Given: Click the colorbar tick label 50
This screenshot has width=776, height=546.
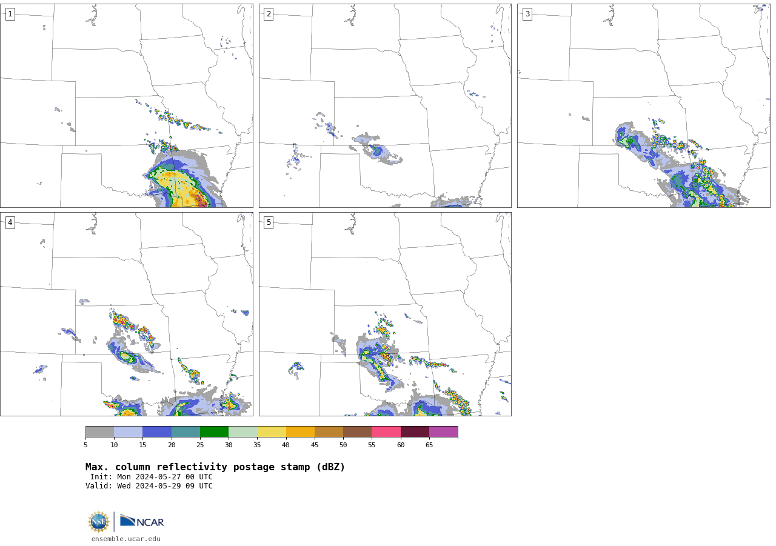Looking at the screenshot, I should tap(343, 445).
